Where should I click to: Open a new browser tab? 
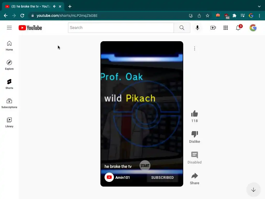tap(70, 6)
